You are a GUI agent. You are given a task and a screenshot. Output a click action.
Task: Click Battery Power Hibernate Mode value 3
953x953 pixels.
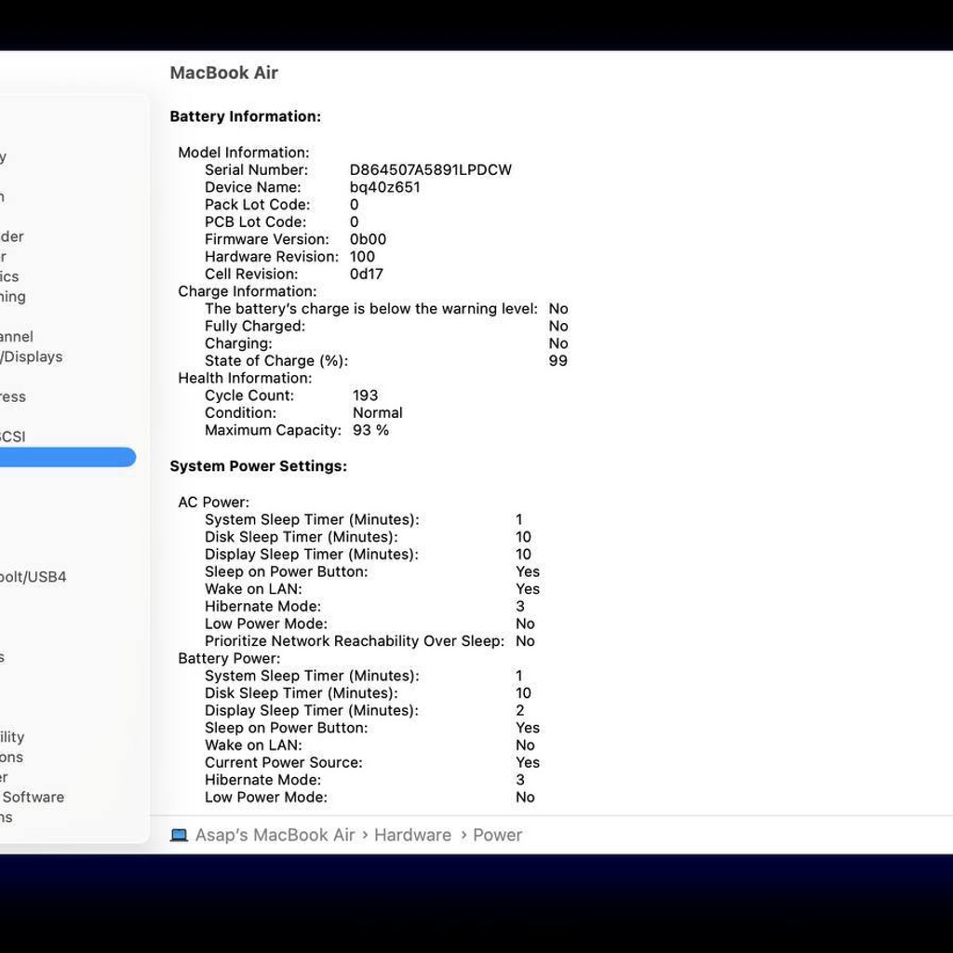tap(519, 780)
